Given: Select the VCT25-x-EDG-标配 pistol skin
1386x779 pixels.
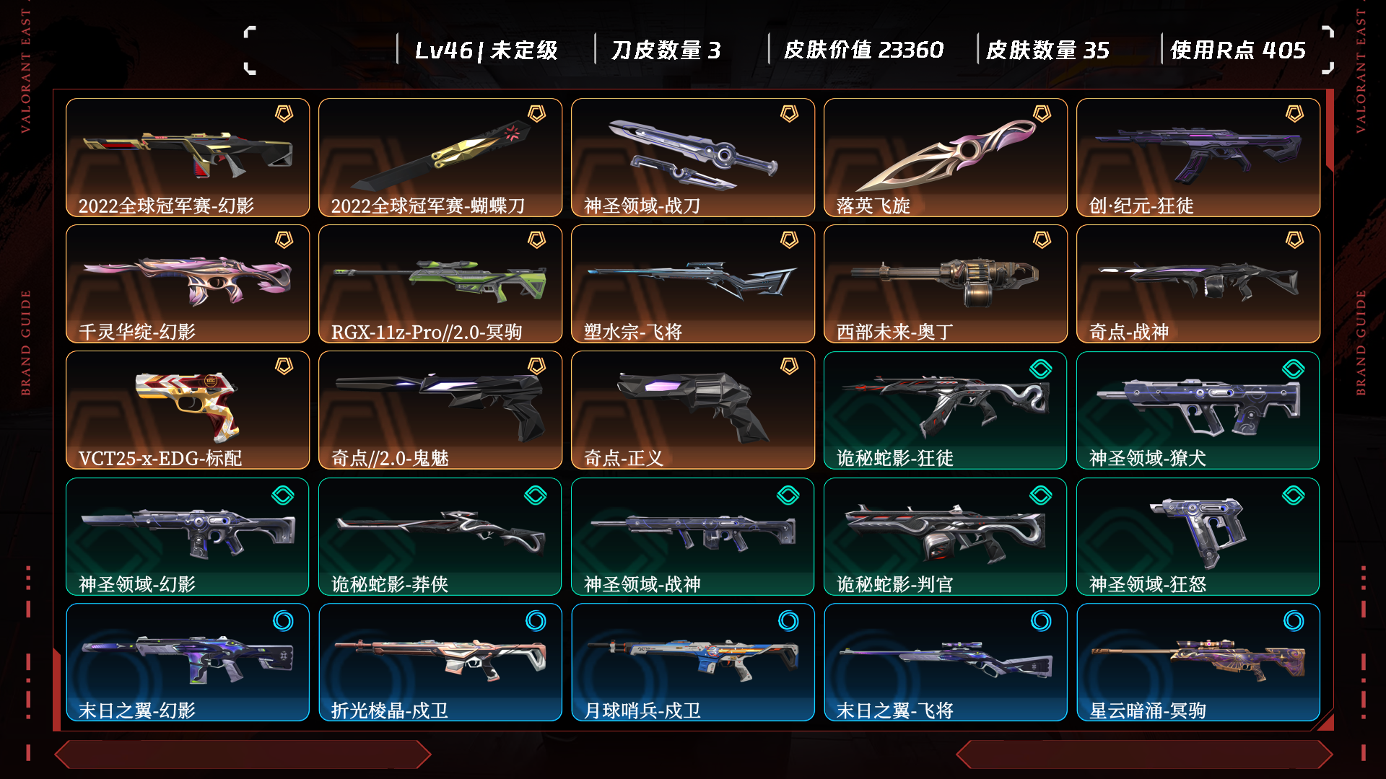Looking at the screenshot, I should coord(188,410).
